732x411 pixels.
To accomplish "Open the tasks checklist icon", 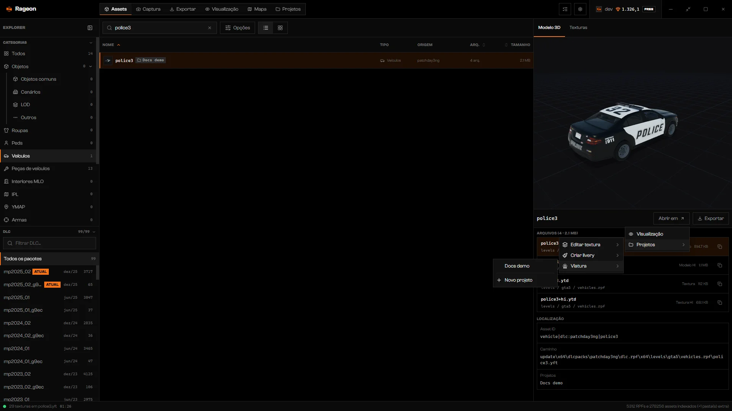I will click(565, 9).
